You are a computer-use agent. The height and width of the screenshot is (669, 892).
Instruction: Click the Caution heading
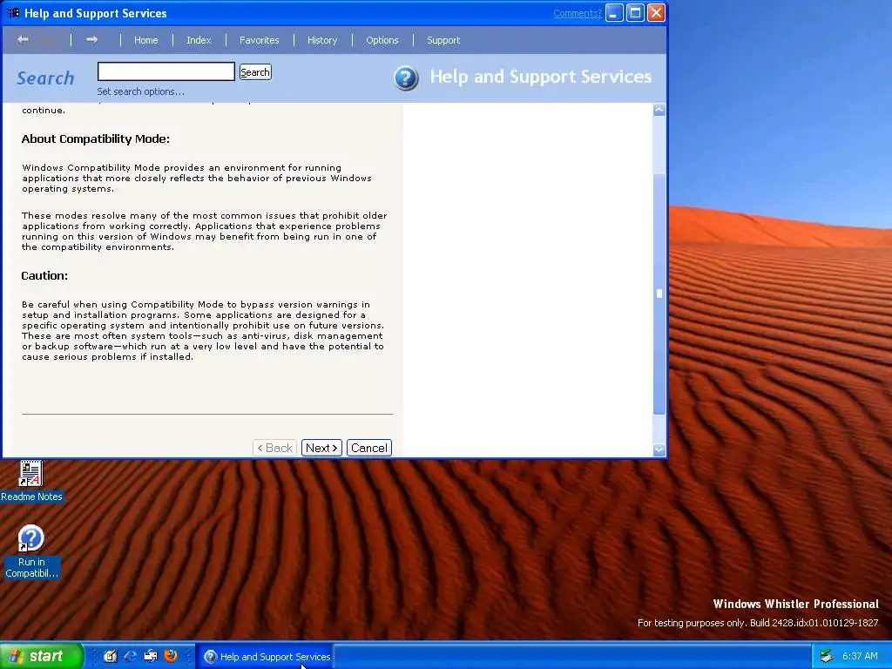click(x=44, y=275)
